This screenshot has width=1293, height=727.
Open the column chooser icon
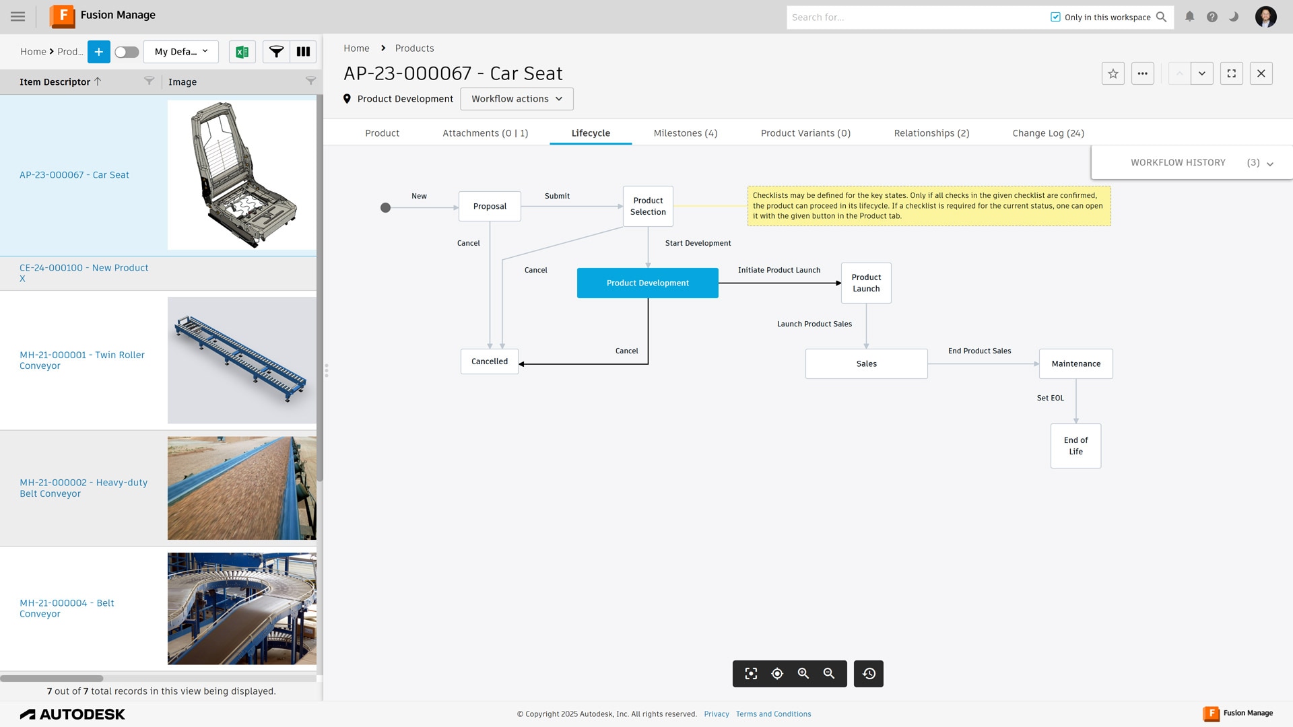tap(303, 52)
